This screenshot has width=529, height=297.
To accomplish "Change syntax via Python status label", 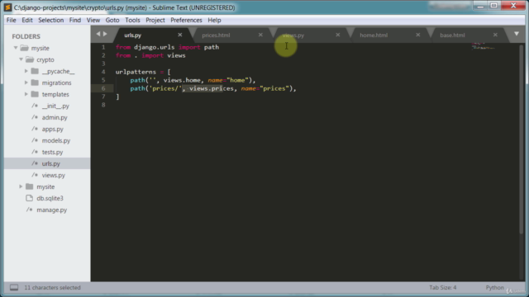I will tap(494, 288).
